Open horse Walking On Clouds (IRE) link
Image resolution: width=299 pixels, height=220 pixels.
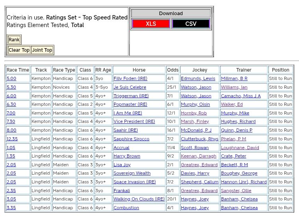[x=139, y=199]
